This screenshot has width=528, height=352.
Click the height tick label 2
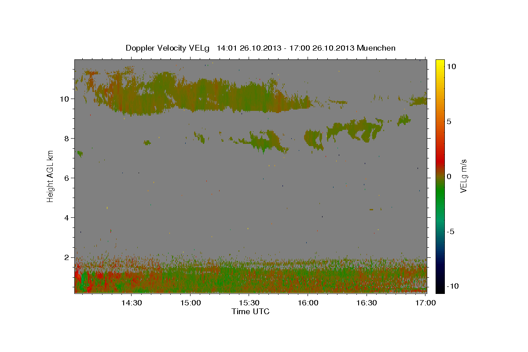67,257
